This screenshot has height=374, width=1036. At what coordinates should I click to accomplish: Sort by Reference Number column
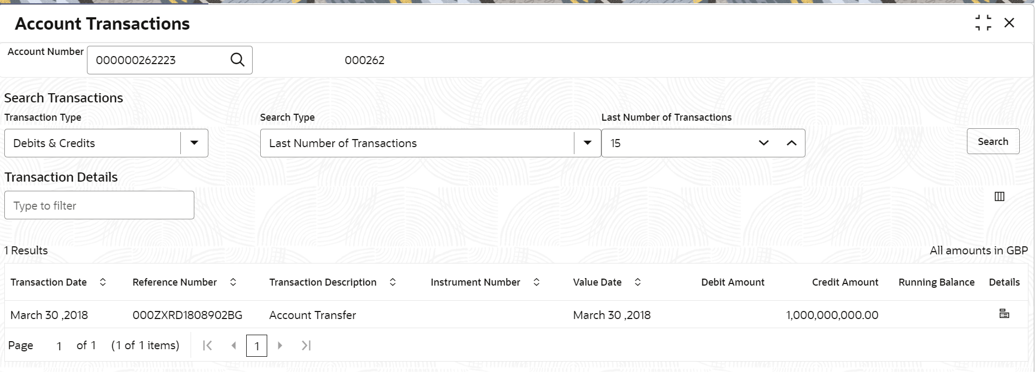click(x=233, y=282)
